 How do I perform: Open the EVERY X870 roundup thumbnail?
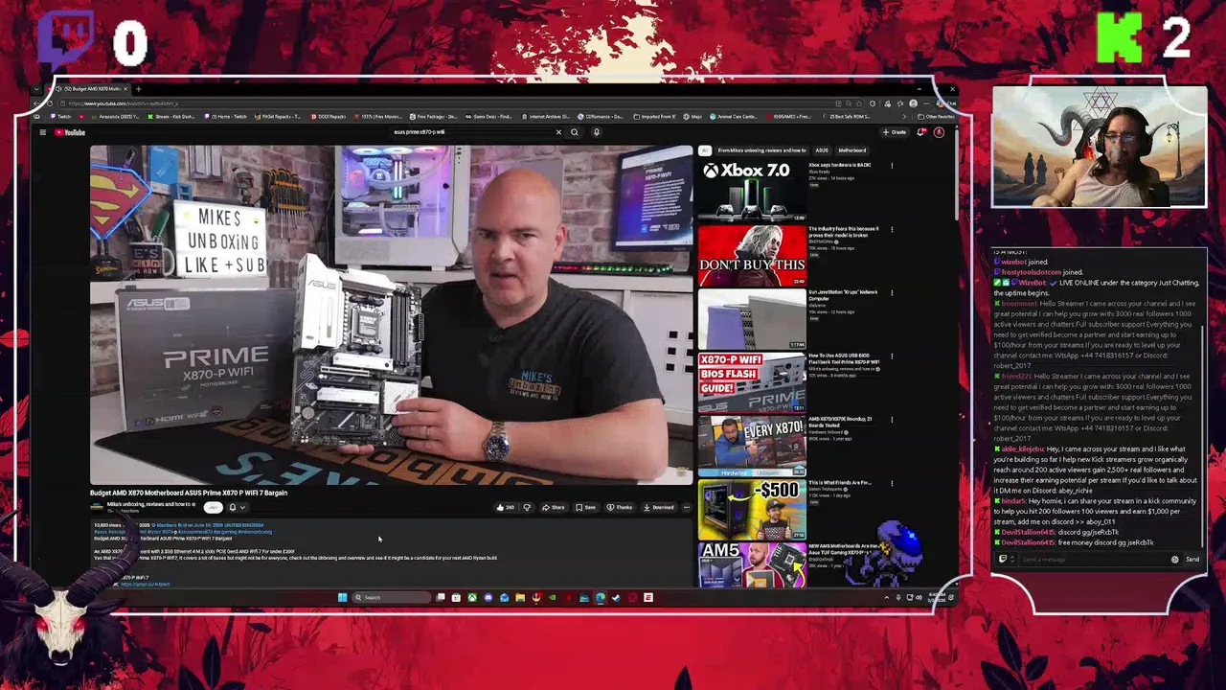(752, 446)
